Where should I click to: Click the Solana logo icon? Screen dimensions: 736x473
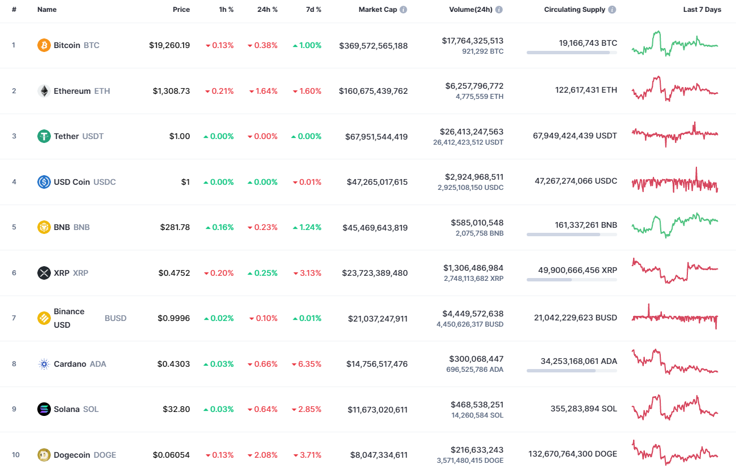[44, 409]
